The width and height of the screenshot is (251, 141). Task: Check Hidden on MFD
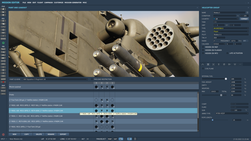(203, 53)
